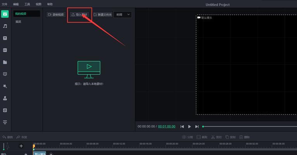Open the music note audio panel
This screenshot has height=155, width=297.
click(5, 26)
